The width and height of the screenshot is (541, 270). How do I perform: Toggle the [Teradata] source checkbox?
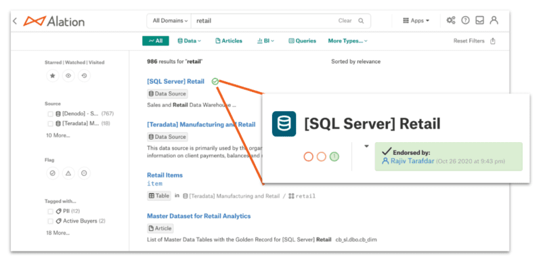pyautogui.click(x=51, y=123)
